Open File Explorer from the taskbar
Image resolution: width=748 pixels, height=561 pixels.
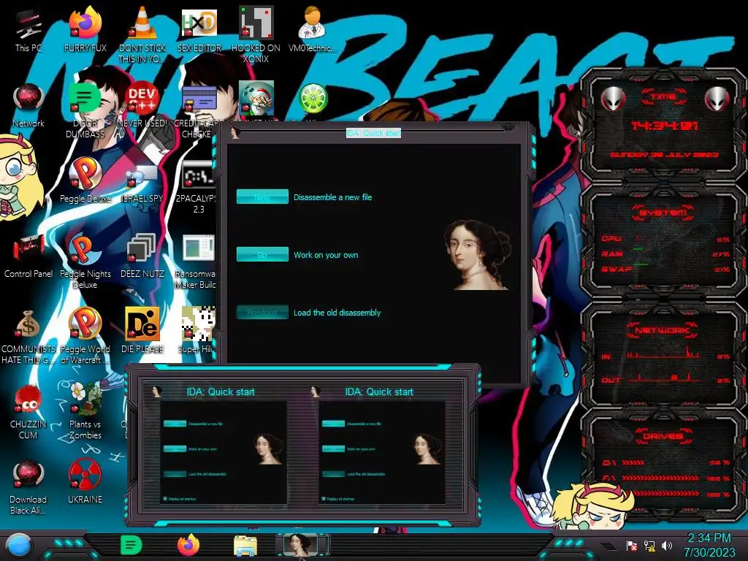tap(245, 546)
